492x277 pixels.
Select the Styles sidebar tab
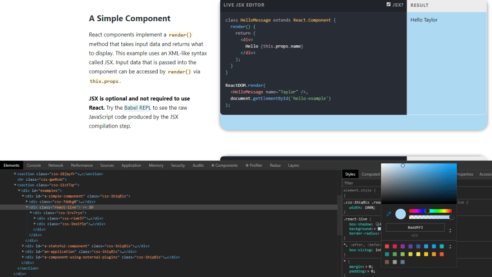point(350,174)
